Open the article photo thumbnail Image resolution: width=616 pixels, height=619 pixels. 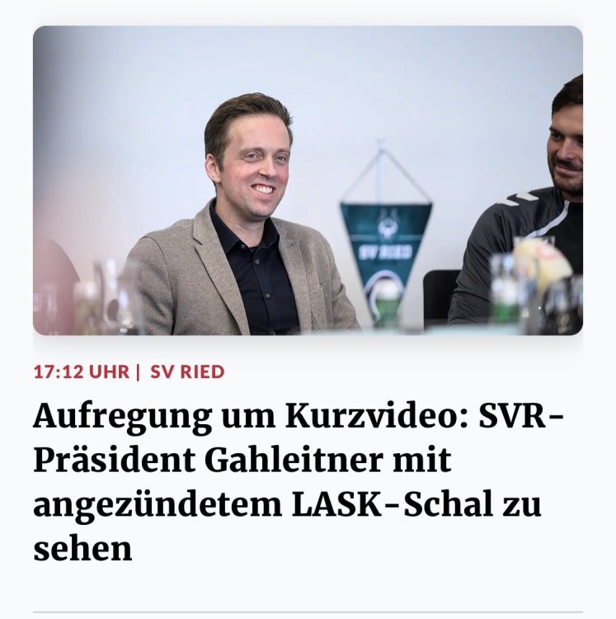click(308, 181)
